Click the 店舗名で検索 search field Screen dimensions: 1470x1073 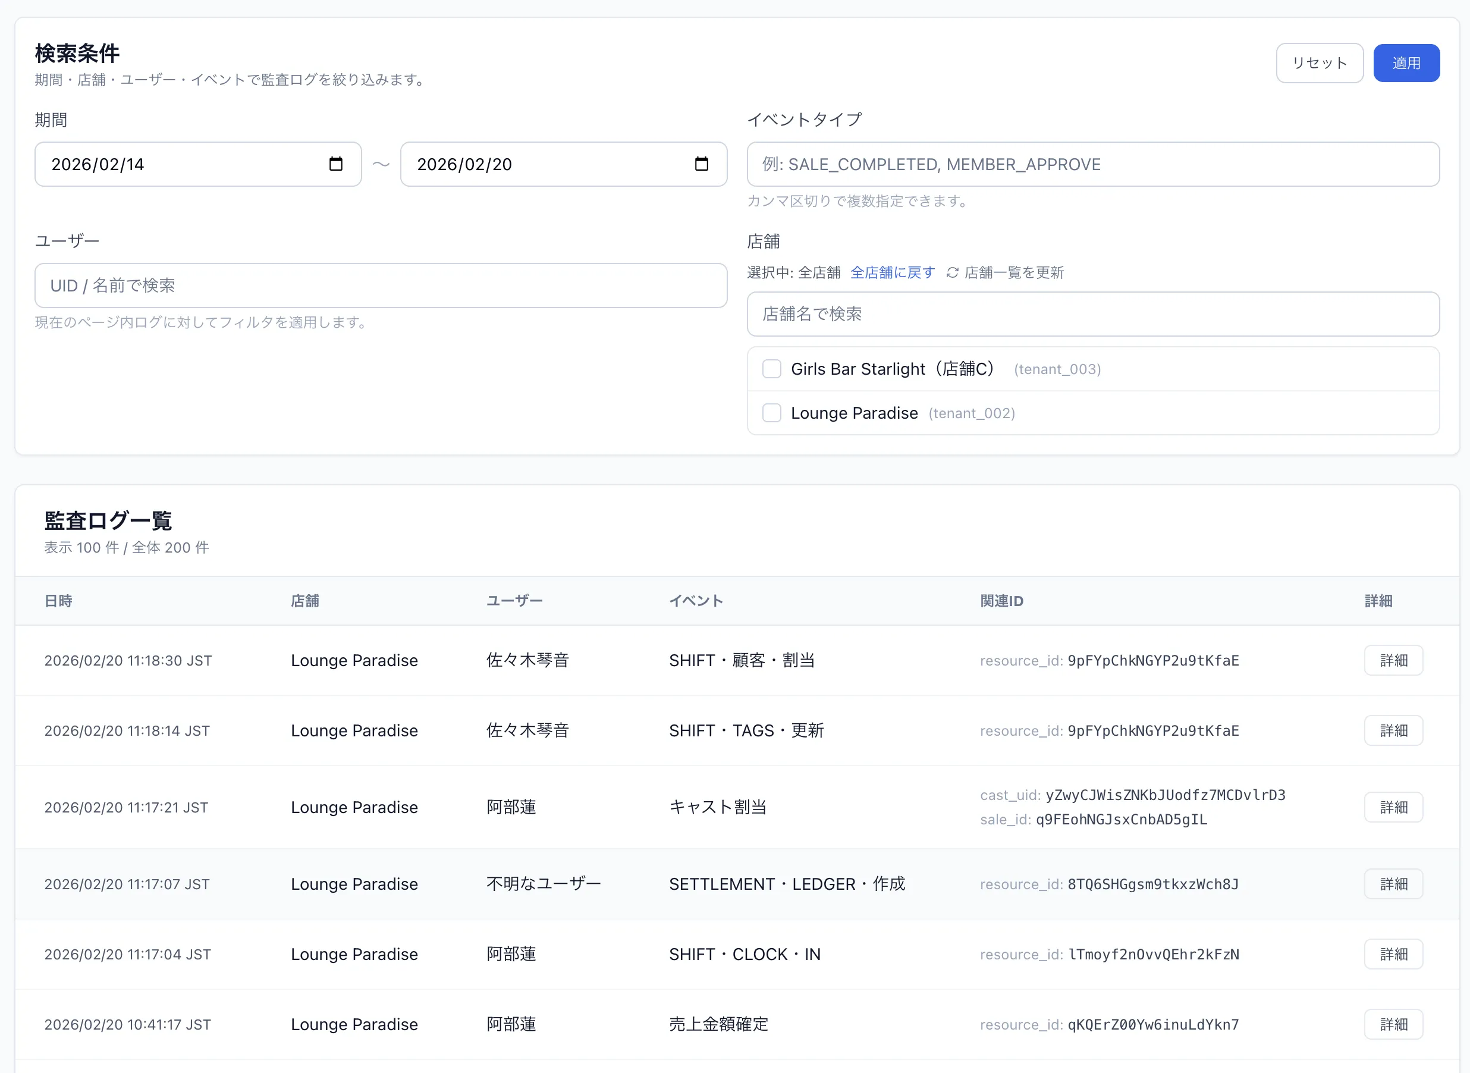pos(1095,315)
